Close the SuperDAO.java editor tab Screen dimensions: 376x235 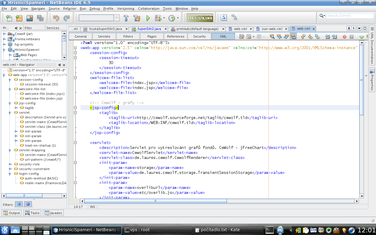point(166,29)
